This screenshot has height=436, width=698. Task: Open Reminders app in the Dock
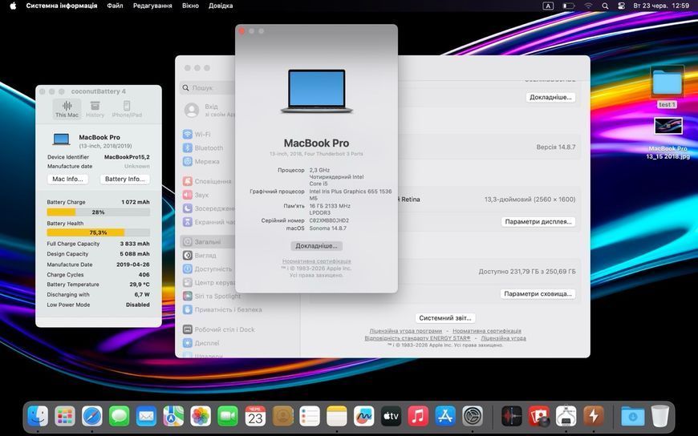click(x=310, y=417)
